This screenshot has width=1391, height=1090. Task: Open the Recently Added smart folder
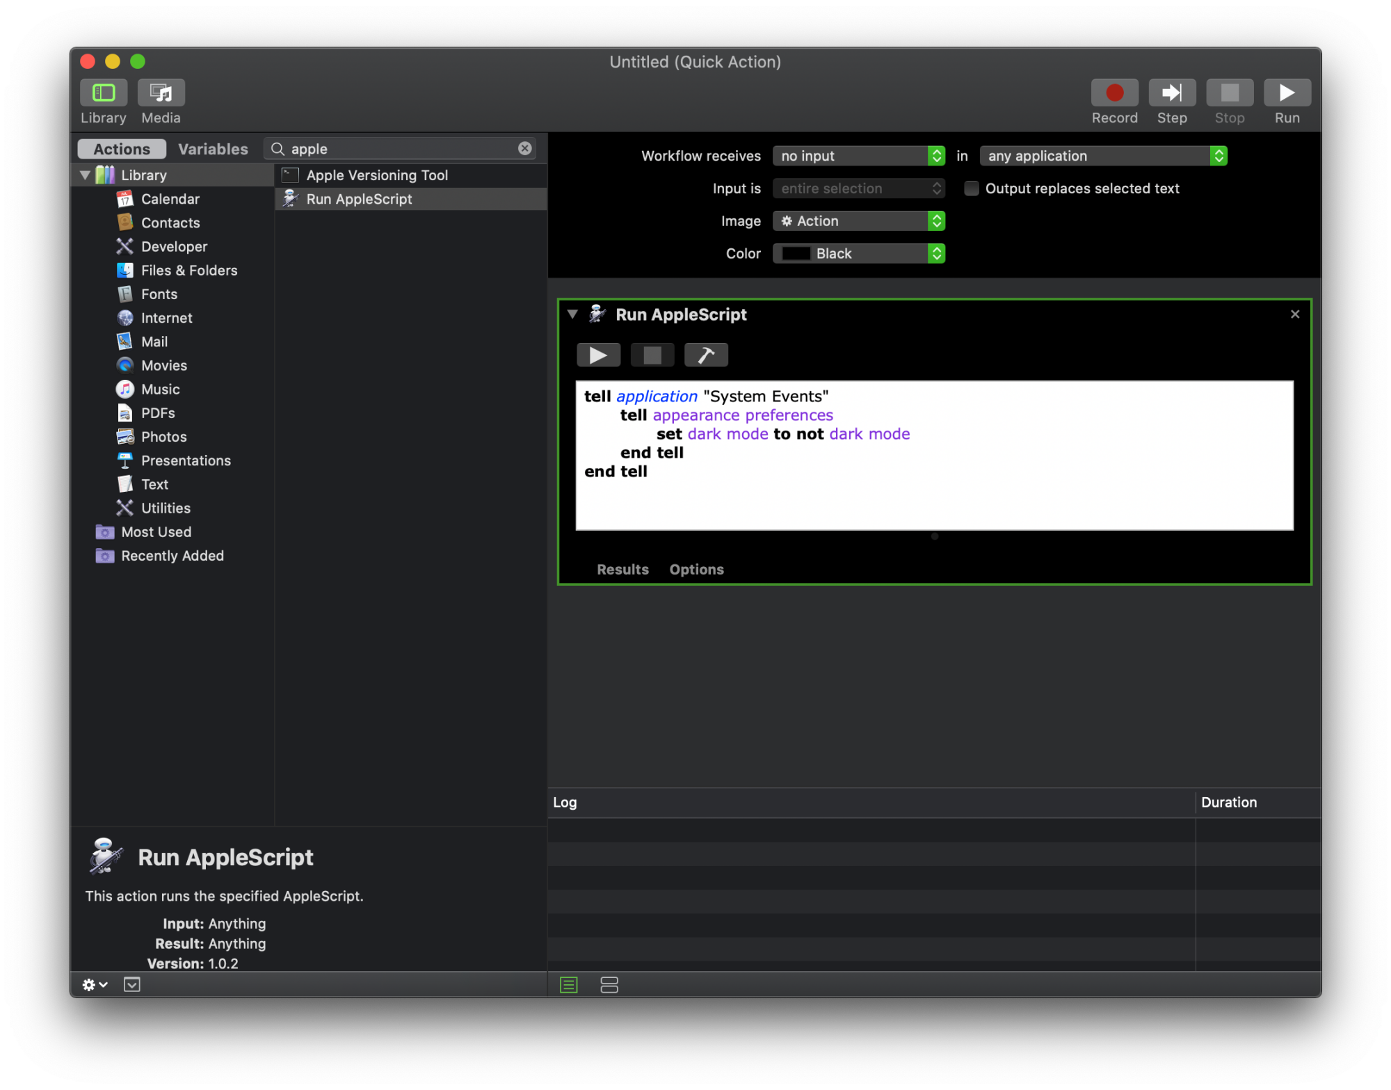point(172,556)
